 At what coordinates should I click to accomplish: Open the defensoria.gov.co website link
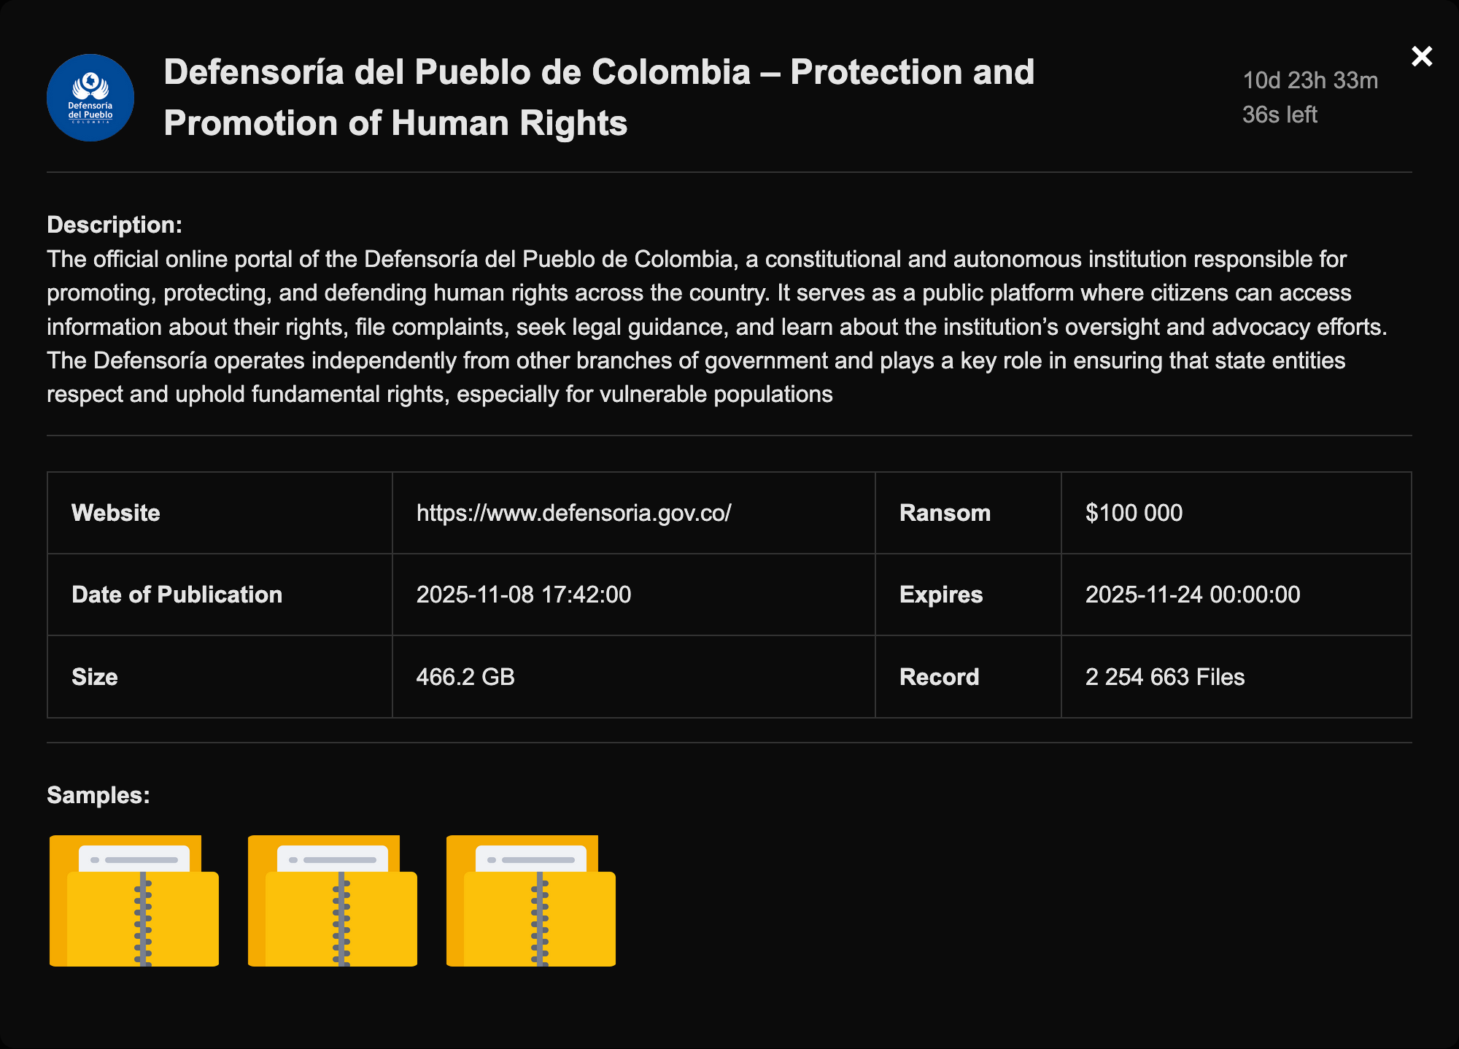point(573,513)
